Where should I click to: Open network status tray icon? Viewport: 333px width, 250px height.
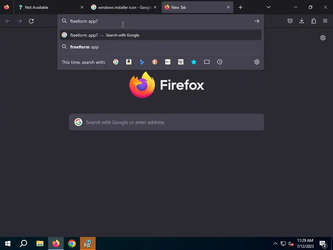coord(283,243)
